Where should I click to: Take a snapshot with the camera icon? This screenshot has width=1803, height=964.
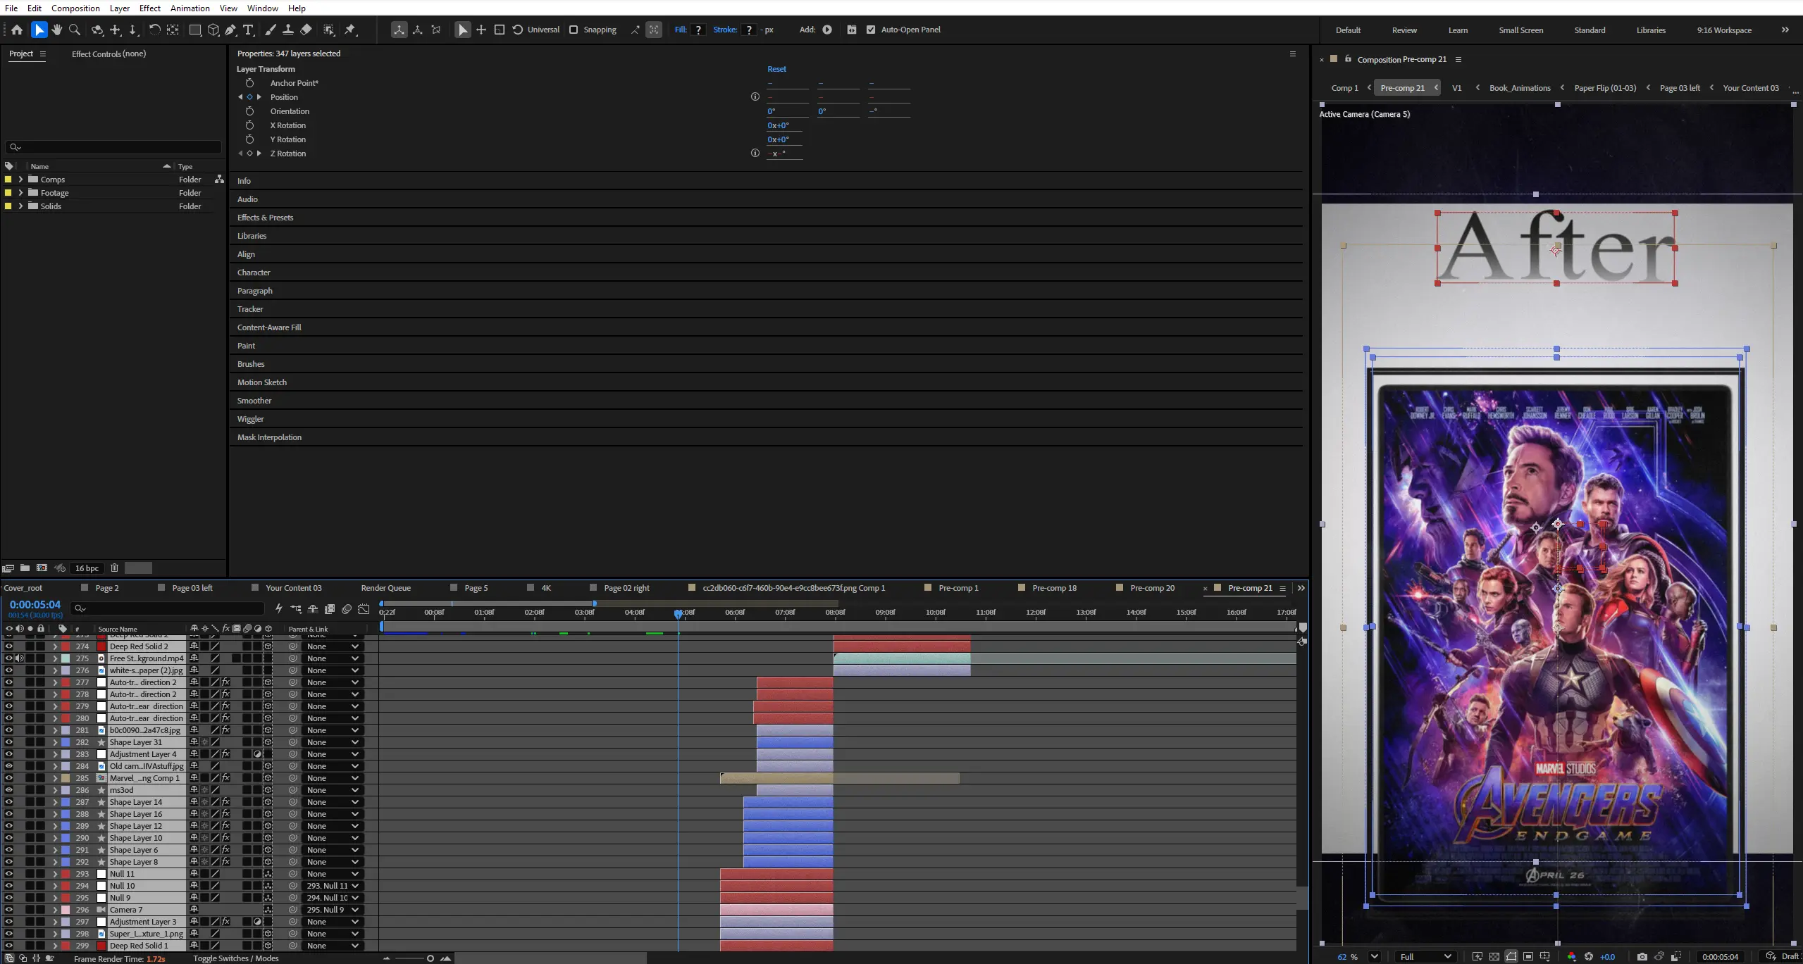pyautogui.click(x=1642, y=956)
